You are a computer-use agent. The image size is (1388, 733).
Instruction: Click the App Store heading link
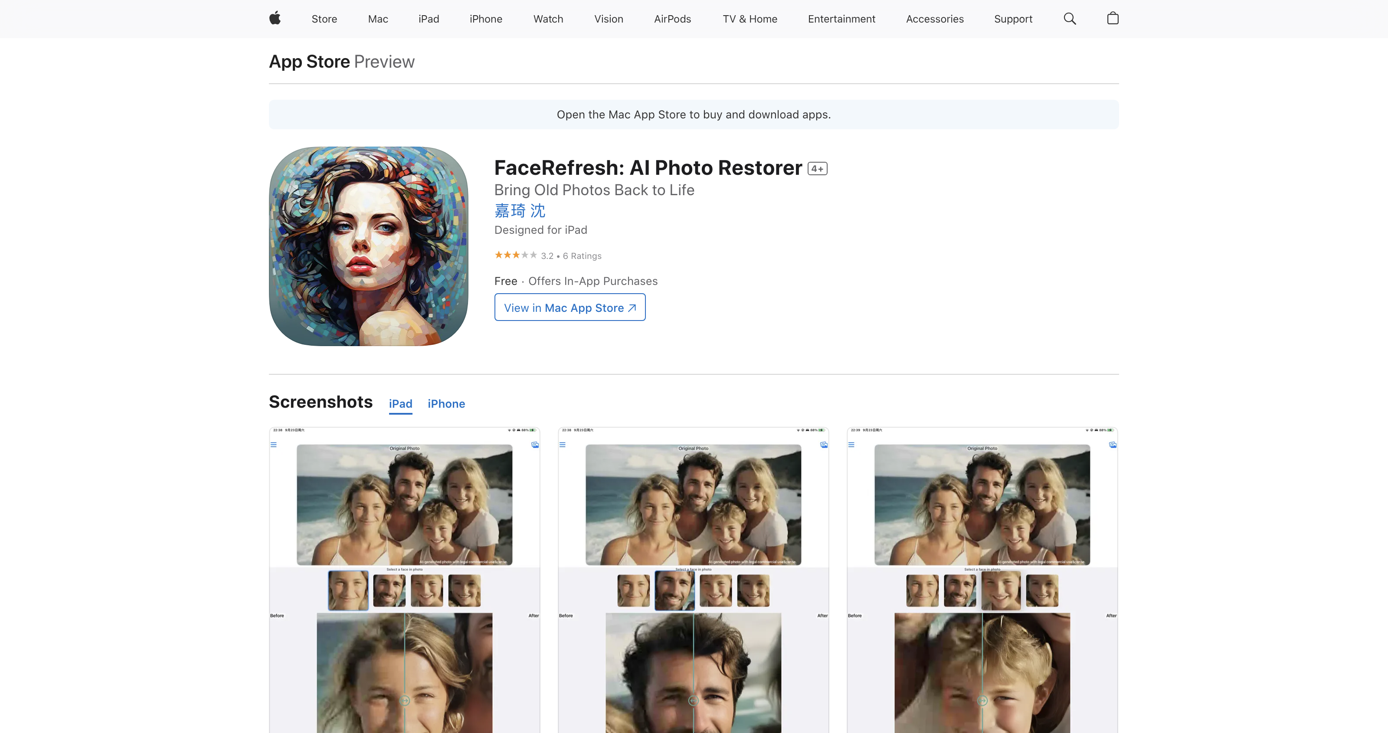(x=309, y=62)
